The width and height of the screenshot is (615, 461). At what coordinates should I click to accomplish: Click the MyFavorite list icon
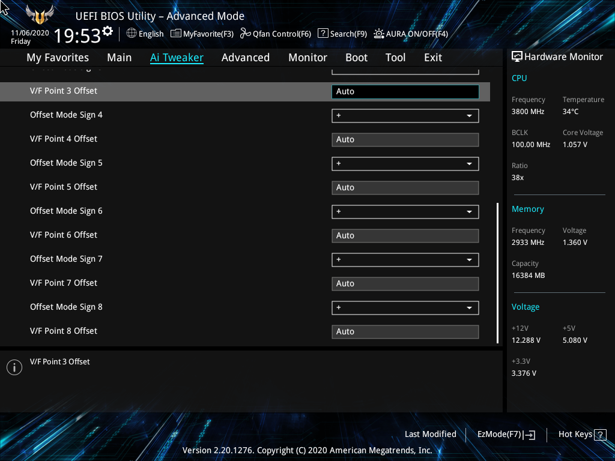pos(176,34)
